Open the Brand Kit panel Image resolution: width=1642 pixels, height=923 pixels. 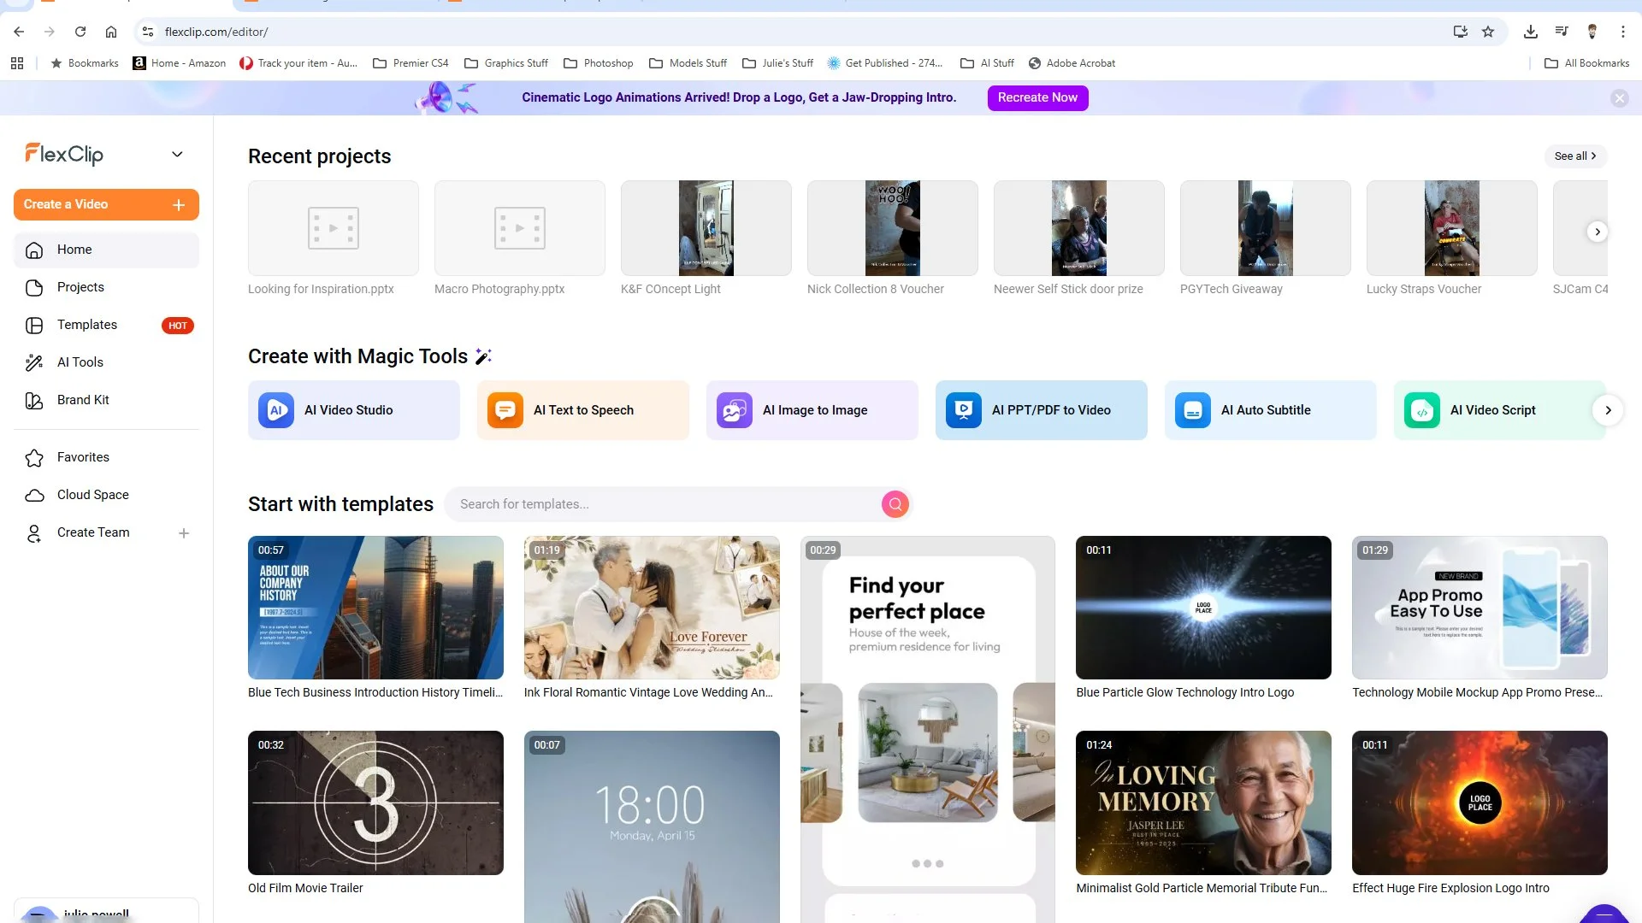(x=83, y=399)
